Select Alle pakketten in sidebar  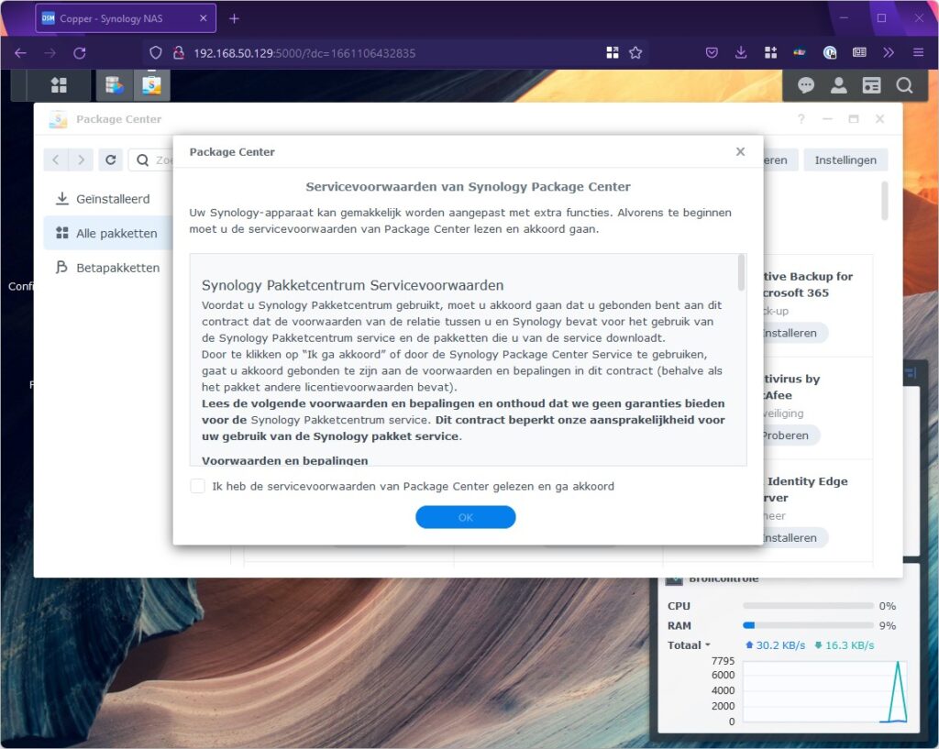pos(108,233)
